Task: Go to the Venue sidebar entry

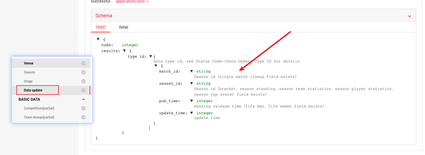Action: (29, 63)
